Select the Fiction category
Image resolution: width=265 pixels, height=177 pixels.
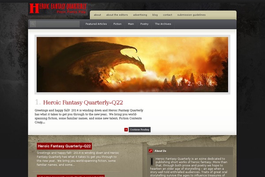(x=117, y=24)
